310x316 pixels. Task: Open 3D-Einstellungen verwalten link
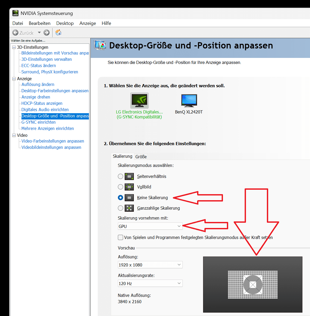47,59
